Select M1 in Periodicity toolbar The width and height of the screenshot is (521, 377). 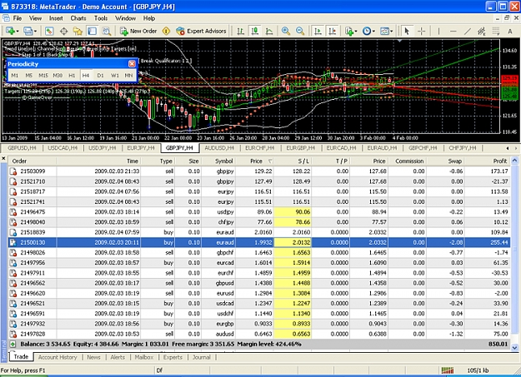(x=15, y=76)
